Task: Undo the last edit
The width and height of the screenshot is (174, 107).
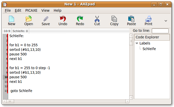Action: [x=63, y=21]
